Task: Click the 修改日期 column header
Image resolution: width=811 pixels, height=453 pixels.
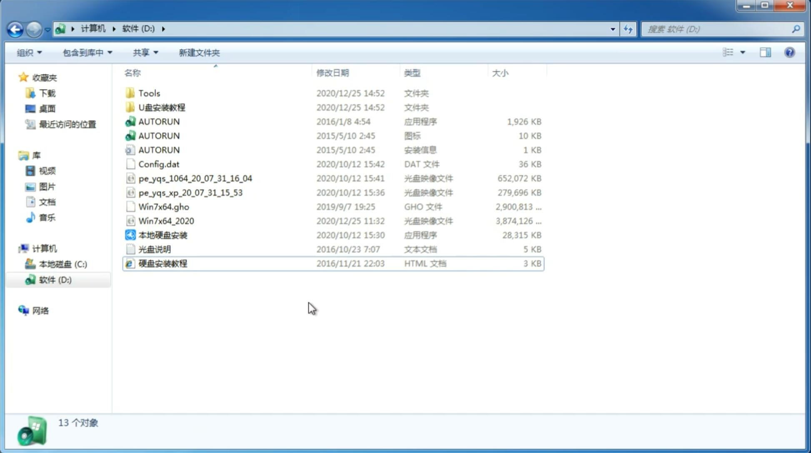Action: tap(332, 73)
